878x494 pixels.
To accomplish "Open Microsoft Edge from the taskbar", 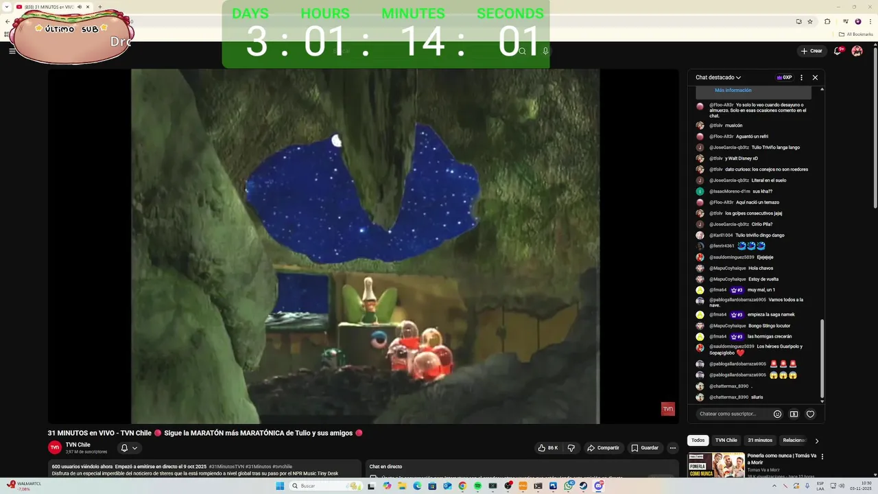I will [x=417, y=486].
